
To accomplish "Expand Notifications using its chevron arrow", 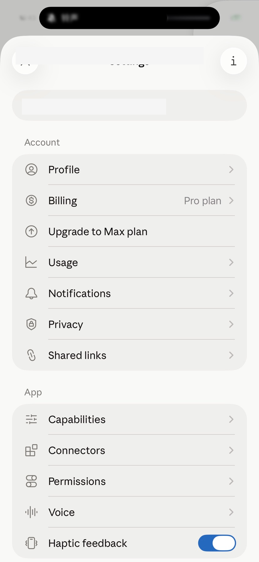I will click(231, 293).
